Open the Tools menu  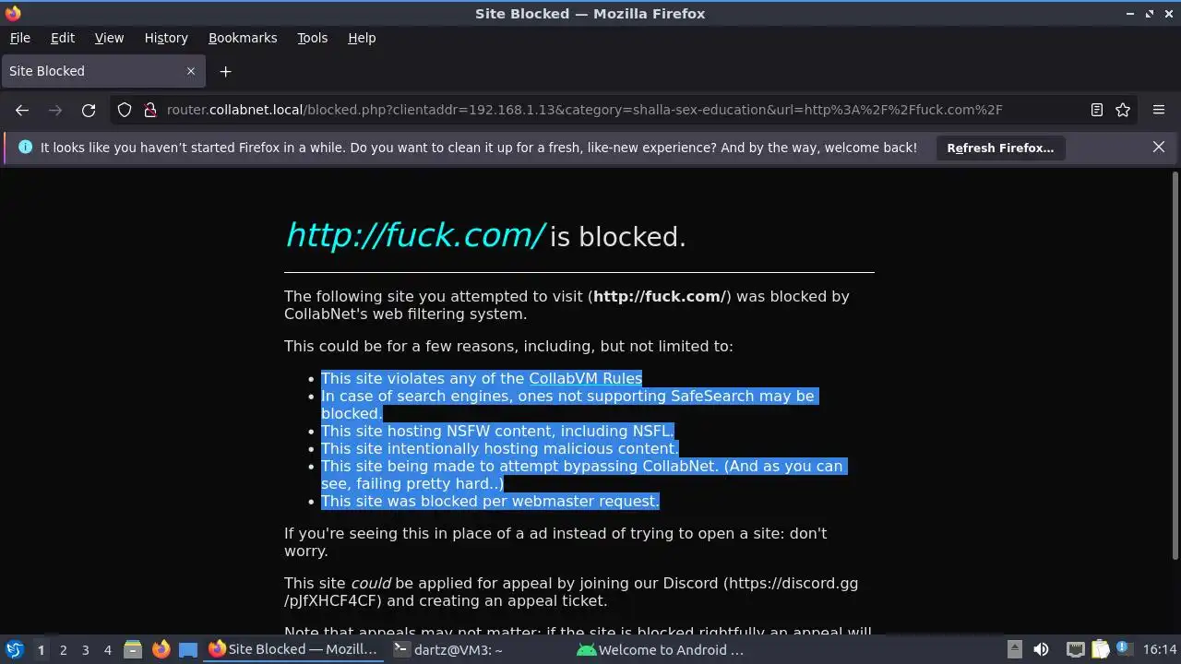(312, 38)
